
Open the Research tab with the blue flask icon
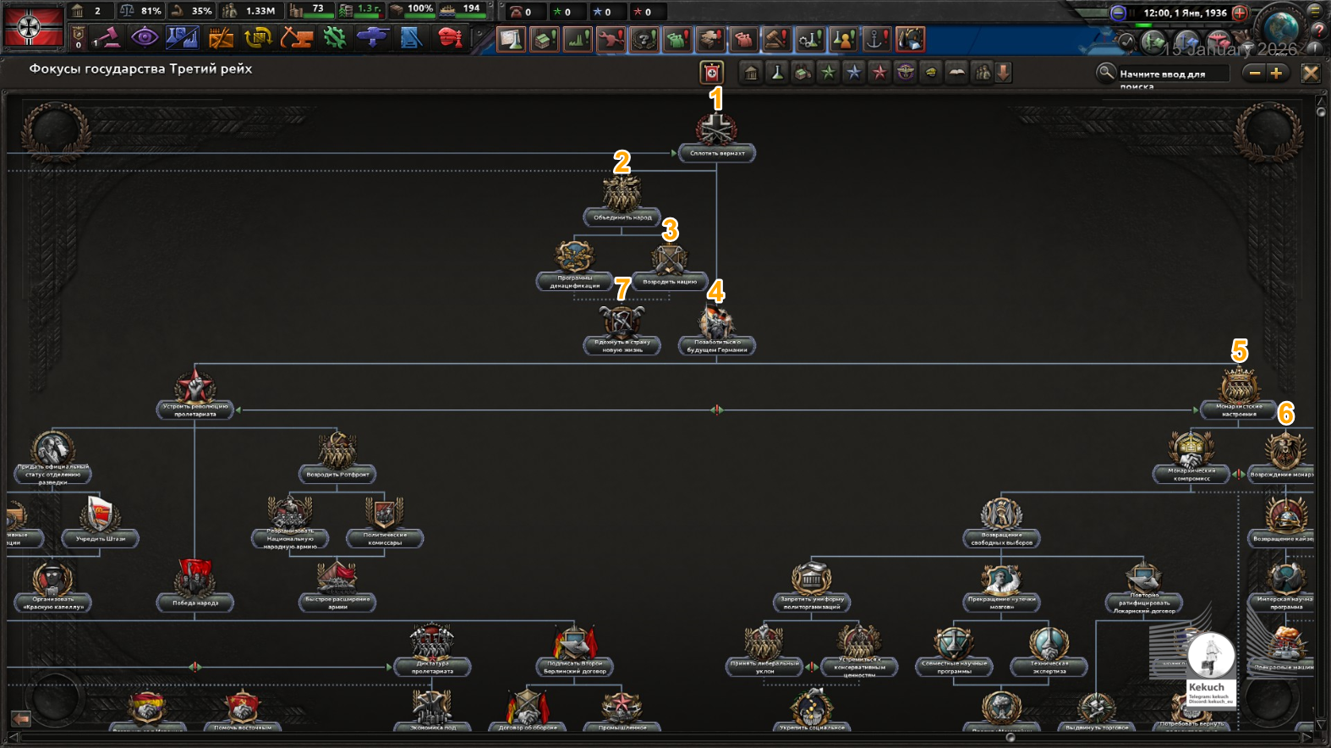pyautogui.click(x=183, y=38)
